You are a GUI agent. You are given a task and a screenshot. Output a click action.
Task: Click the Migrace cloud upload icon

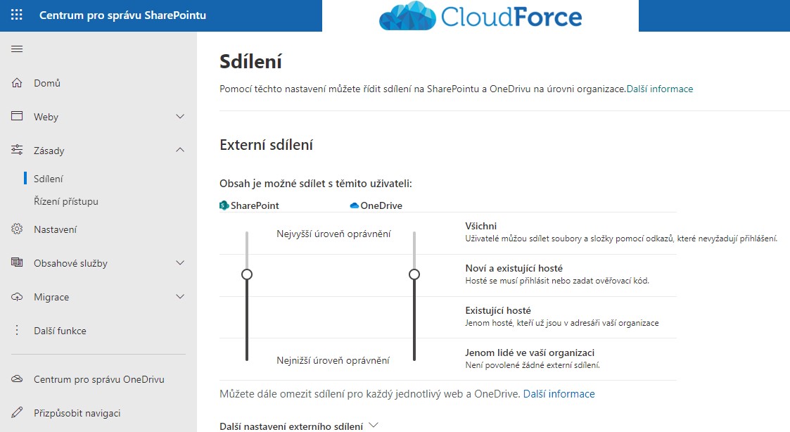(17, 296)
